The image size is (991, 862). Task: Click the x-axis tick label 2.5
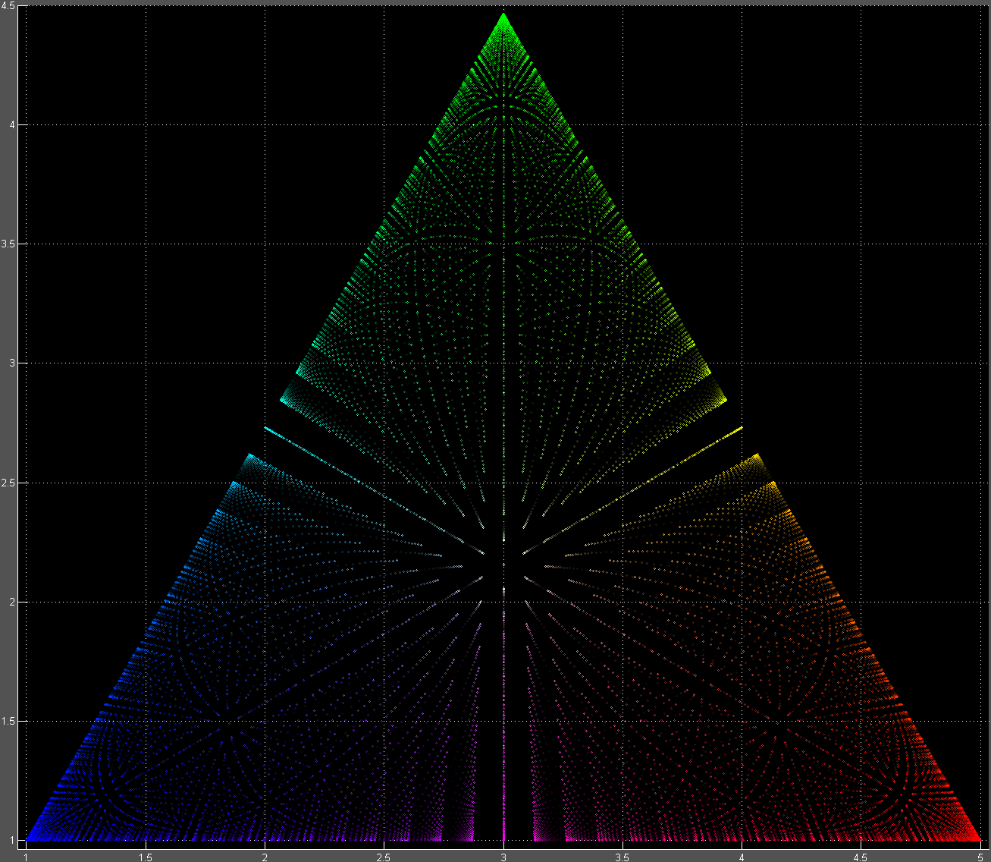tap(384, 856)
